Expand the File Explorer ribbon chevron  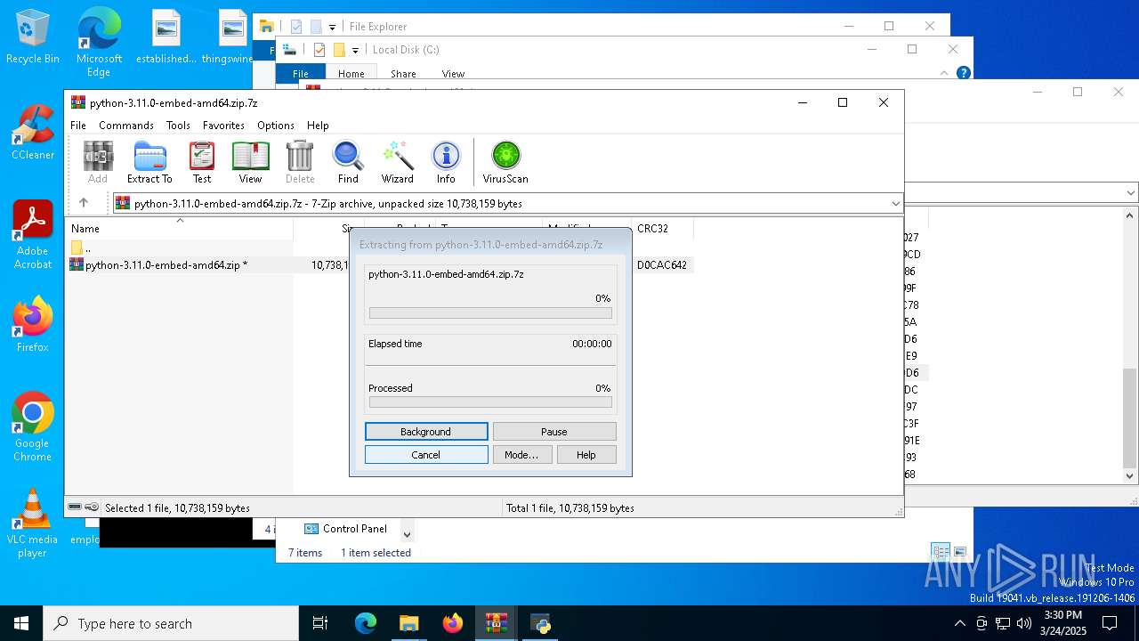pos(945,73)
